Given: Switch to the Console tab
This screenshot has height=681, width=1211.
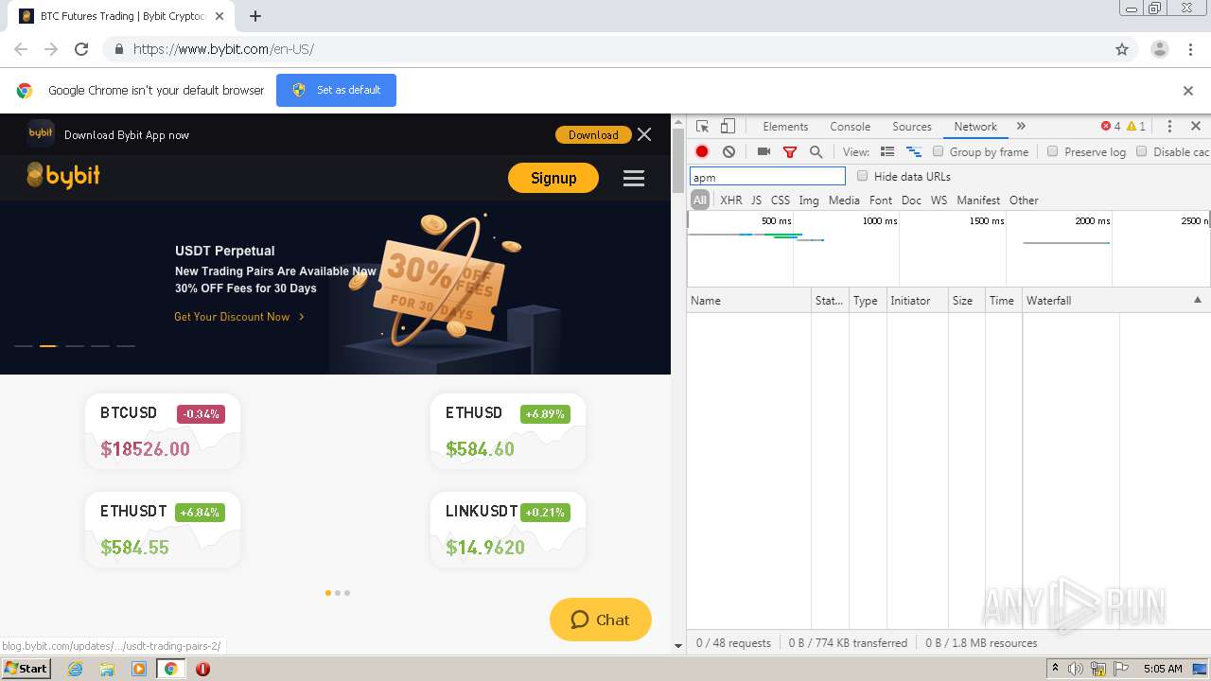Looking at the screenshot, I should 850,126.
